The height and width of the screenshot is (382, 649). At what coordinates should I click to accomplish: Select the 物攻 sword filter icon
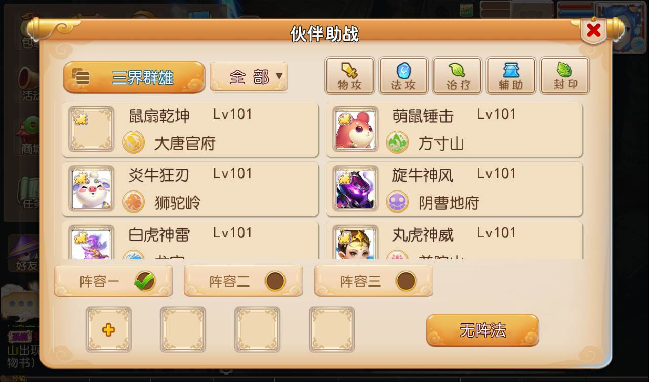point(350,76)
